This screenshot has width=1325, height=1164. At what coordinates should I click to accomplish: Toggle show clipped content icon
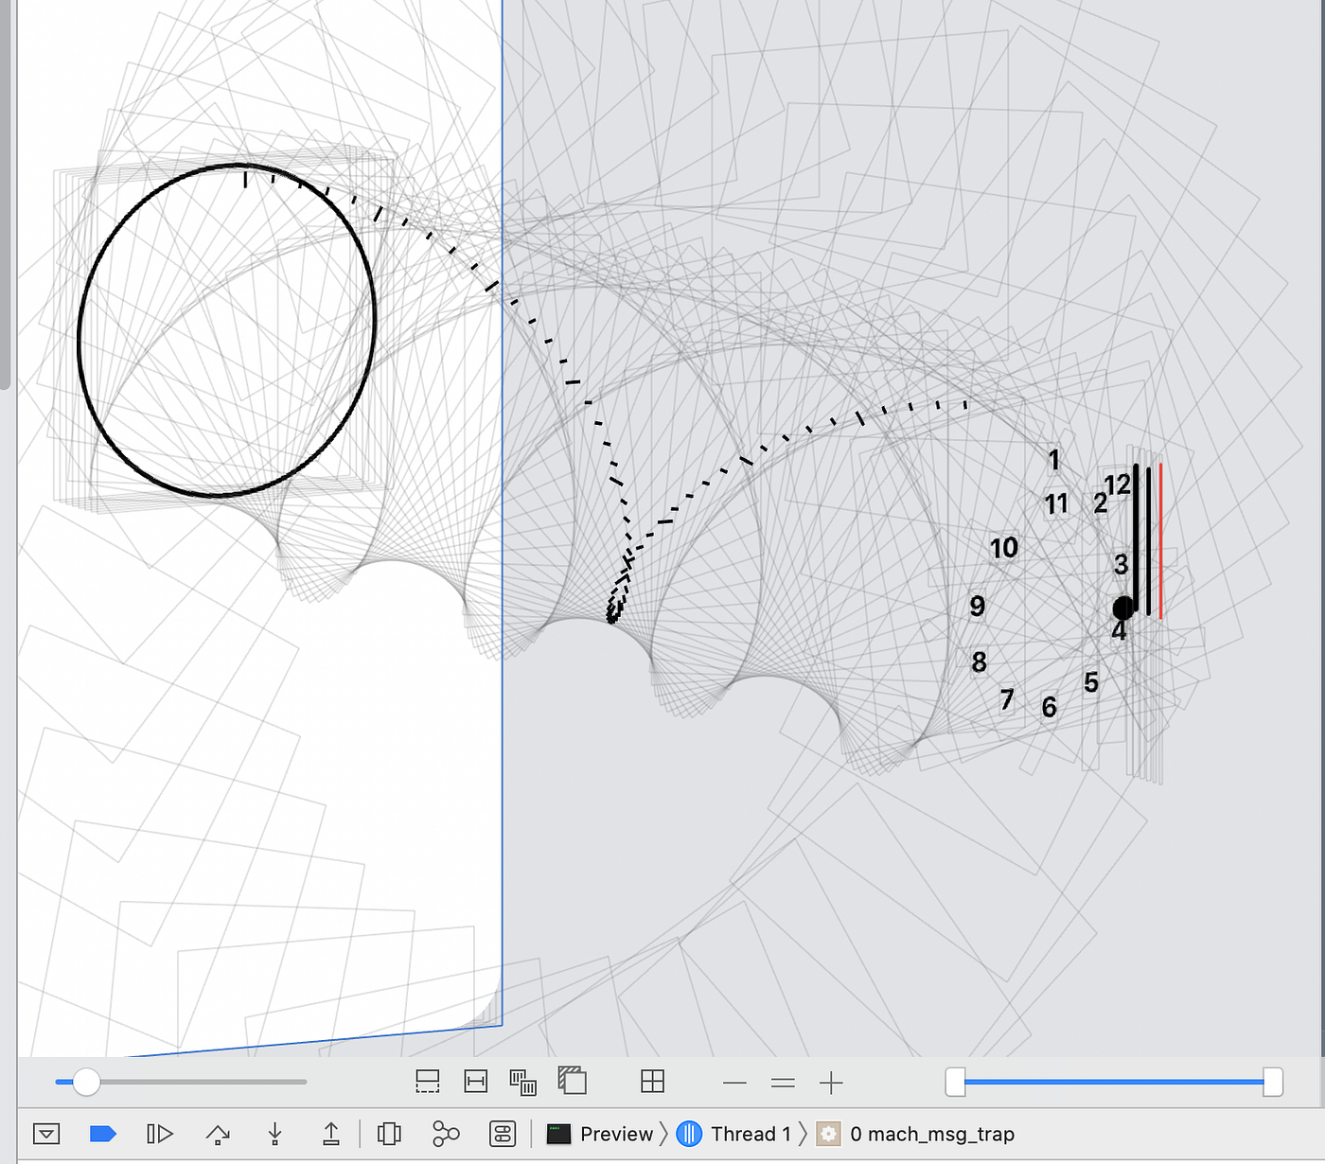[428, 1082]
